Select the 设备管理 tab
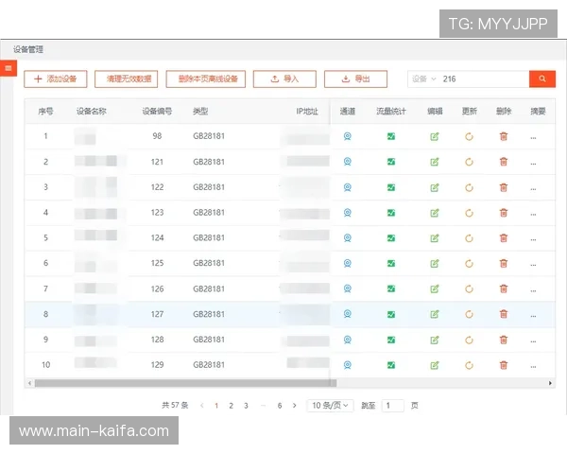The height and width of the screenshot is (454, 567). [28, 49]
